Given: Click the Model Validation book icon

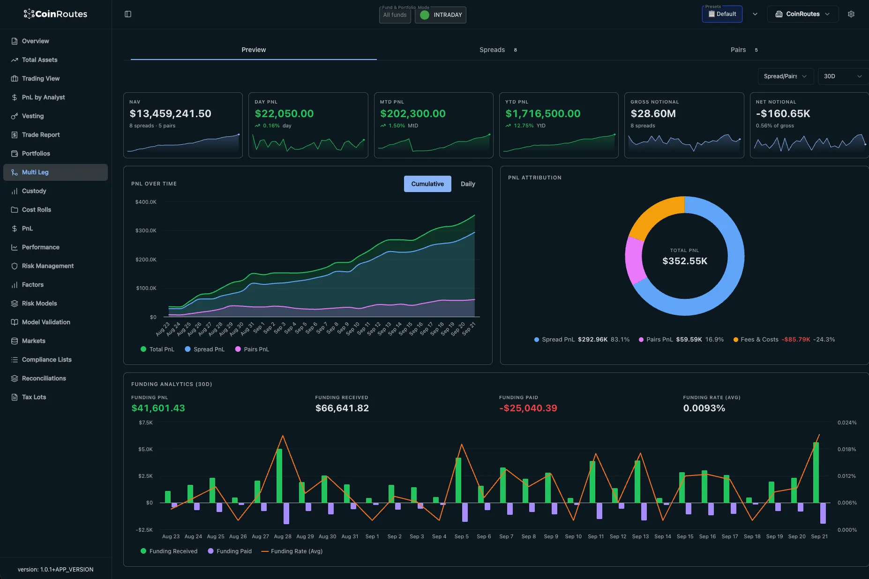Looking at the screenshot, I should (15, 322).
